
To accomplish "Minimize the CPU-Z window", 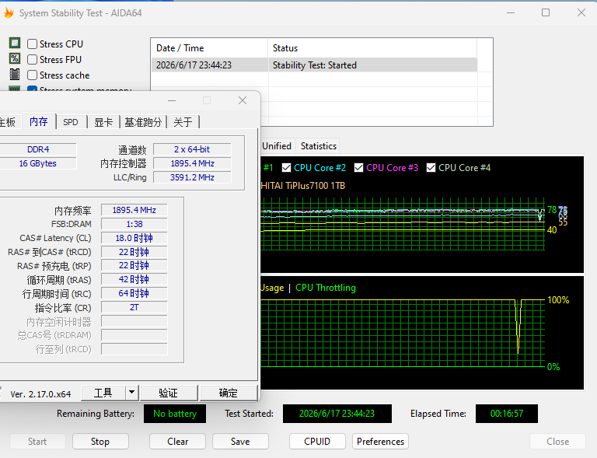I will (172, 100).
